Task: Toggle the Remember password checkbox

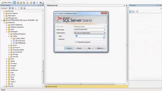Action: (x=76, y=42)
